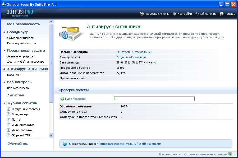Viewport: 238px width, 158px height.
Task: Click the Идет проверка... link
Action: 77,99
